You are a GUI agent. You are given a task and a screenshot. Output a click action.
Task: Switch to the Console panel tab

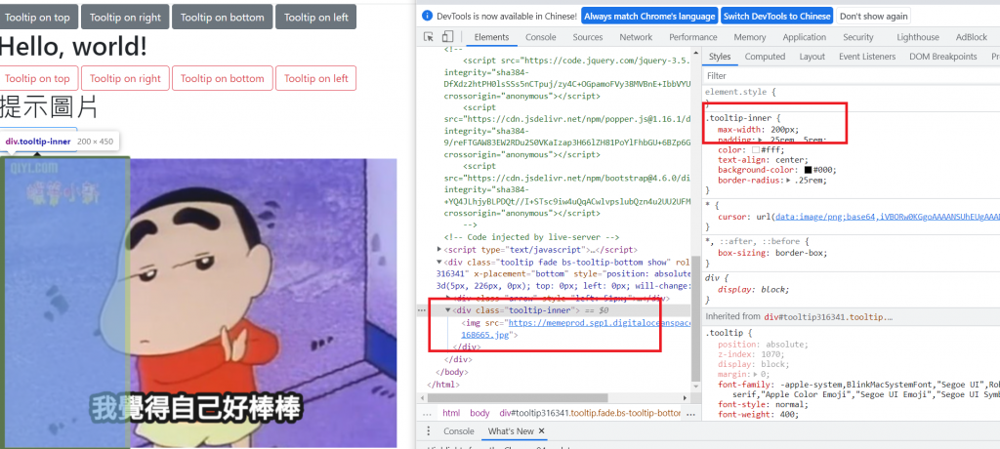[541, 37]
